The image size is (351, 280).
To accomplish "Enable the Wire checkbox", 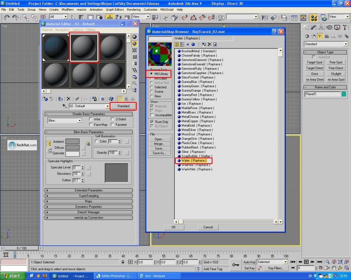I will [91, 119].
